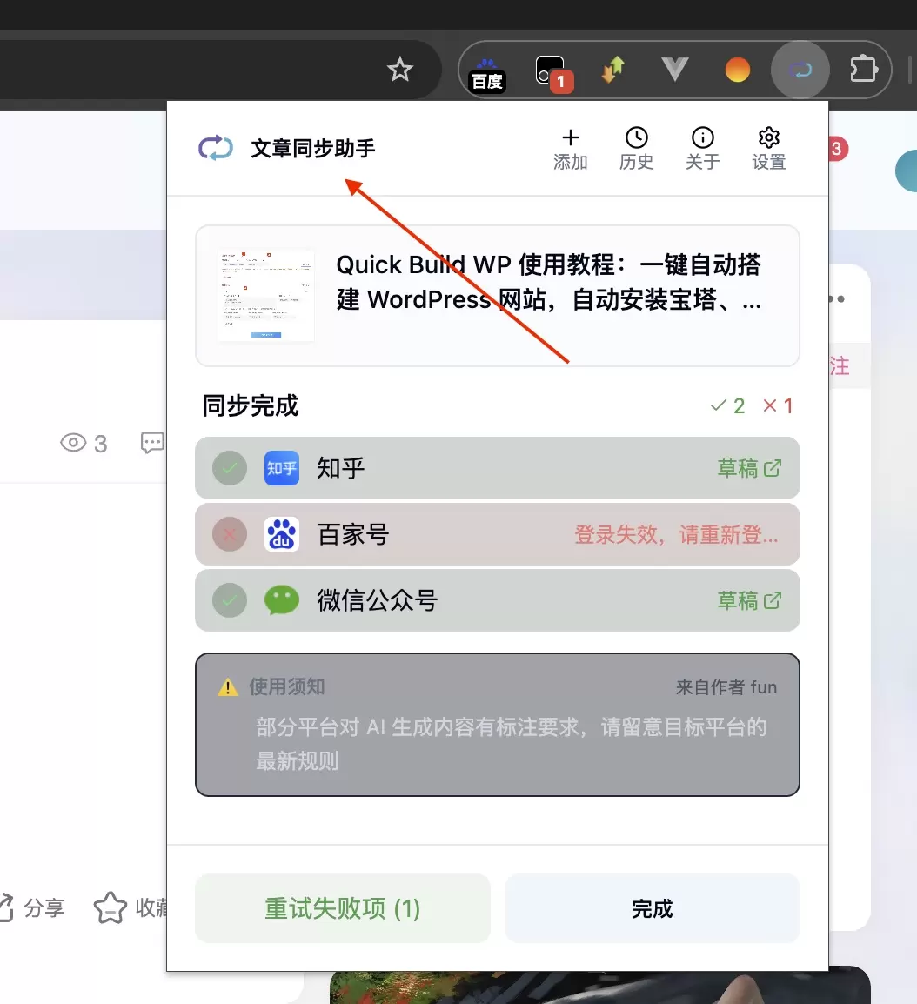Click the comment bubble icon on page
Viewport: 917px width, 1004px height.
pyautogui.click(x=152, y=443)
